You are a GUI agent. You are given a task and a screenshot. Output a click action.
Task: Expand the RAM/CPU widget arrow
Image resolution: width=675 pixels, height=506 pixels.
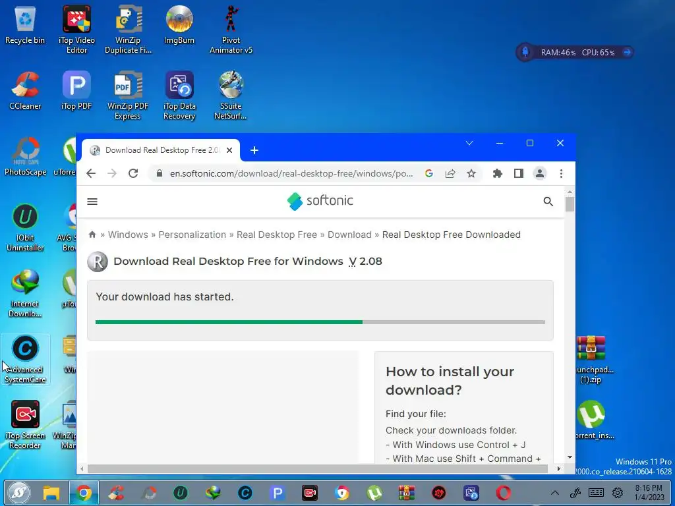point(627,53)
